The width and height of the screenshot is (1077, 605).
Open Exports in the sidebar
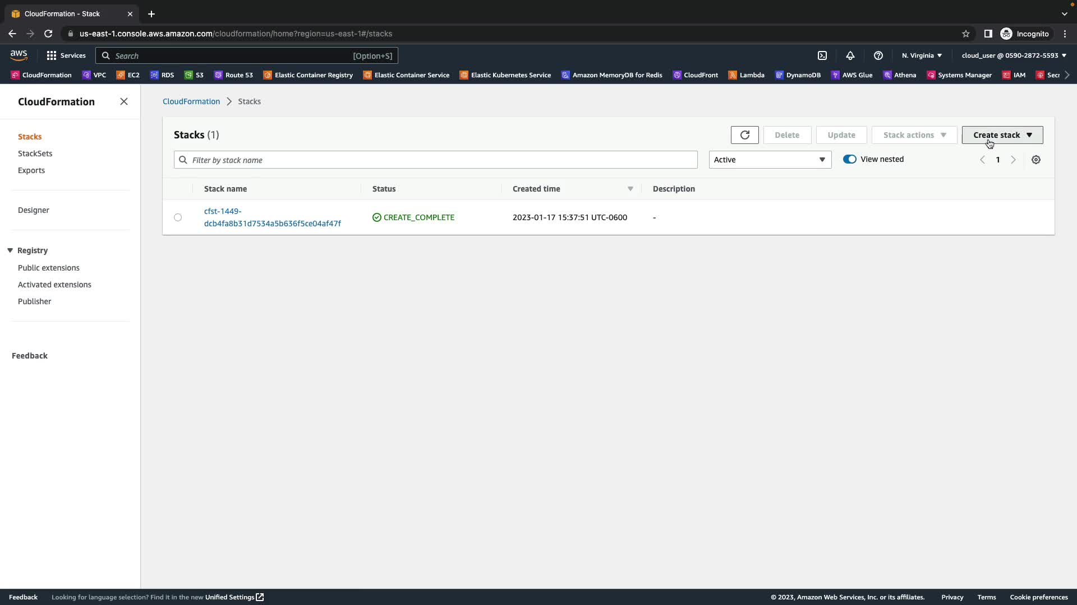pyautogui.click(x=31, y=170)
